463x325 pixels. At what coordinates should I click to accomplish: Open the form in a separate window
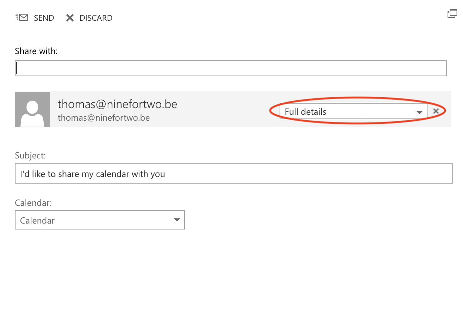click(452, 14)
